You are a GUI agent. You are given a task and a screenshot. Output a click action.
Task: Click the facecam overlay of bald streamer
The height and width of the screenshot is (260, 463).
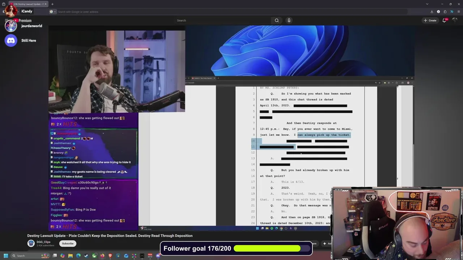(397, 224)
